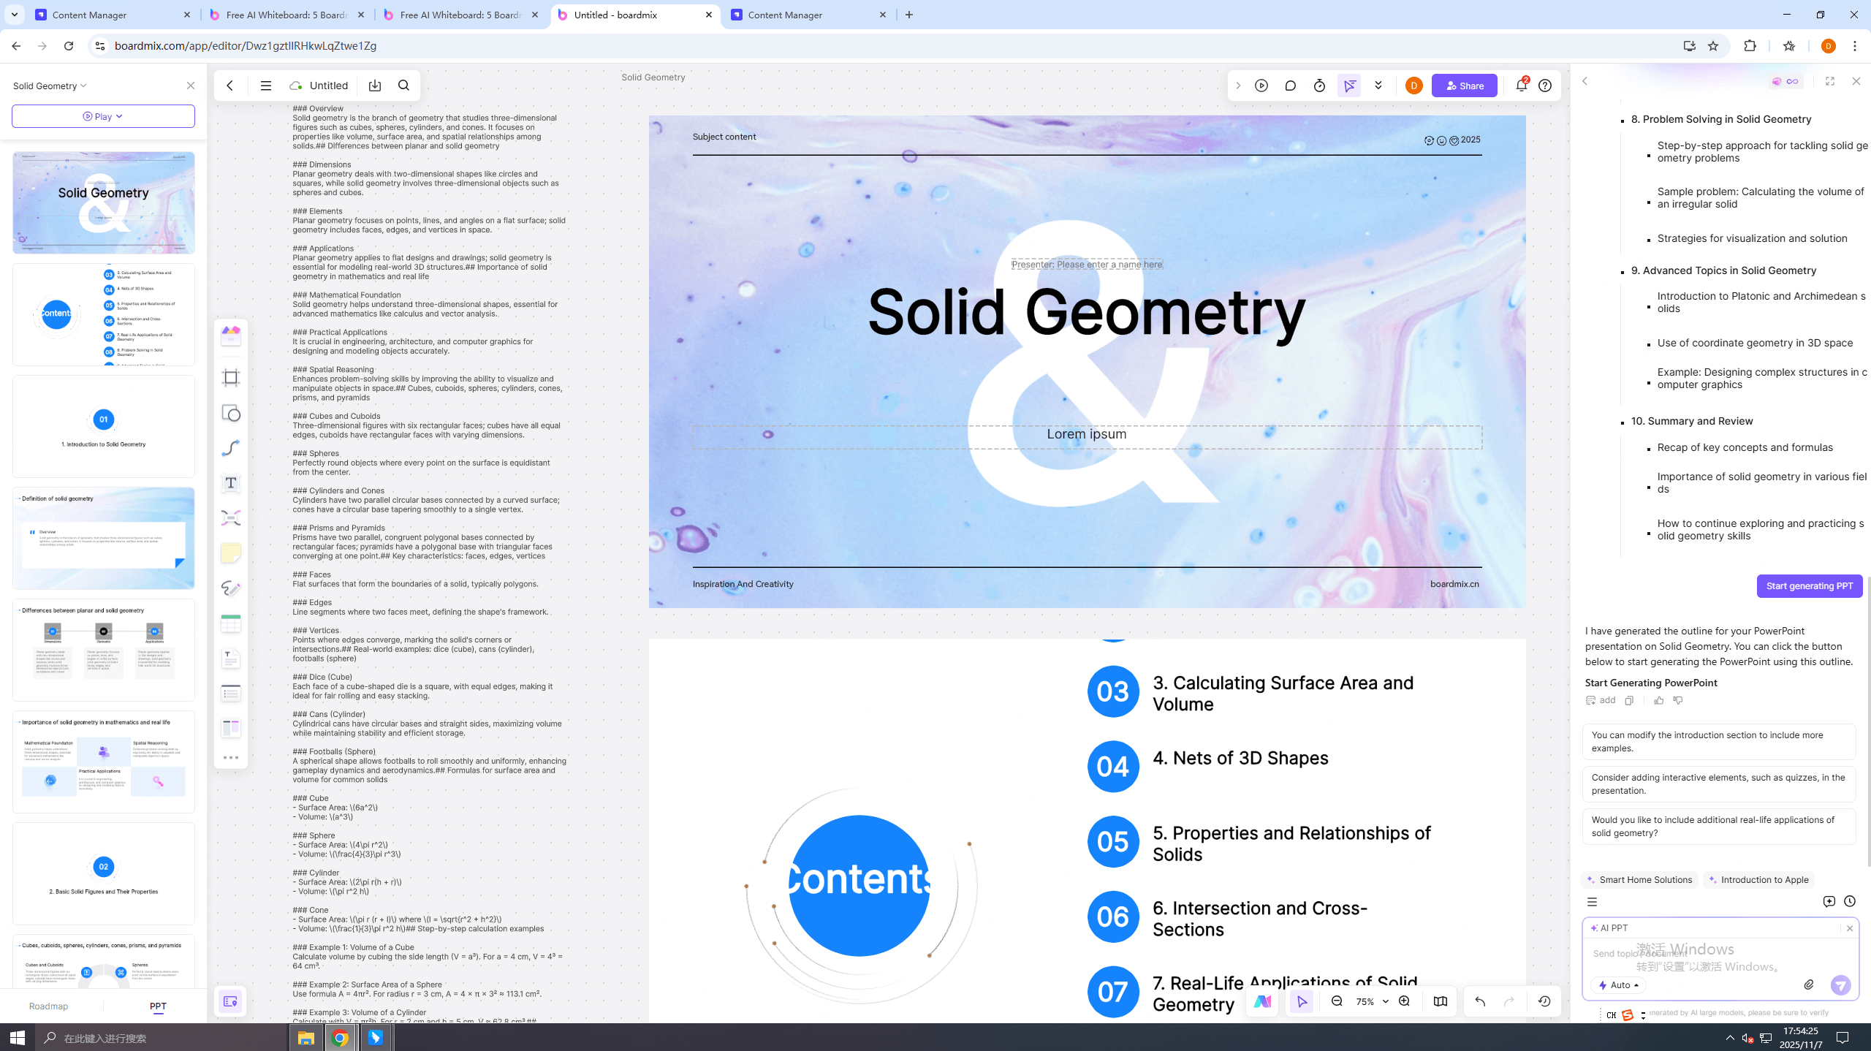This screenshot has width=1871, height=1051.
Task: Insert a Table from the toolbar
Action: pyautogui.click(x=231, y=622)
